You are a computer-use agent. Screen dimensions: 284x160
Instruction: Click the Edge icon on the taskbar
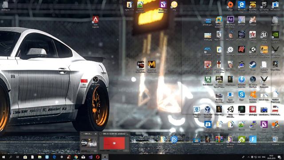pyautogui.click(x=54, y=157)
